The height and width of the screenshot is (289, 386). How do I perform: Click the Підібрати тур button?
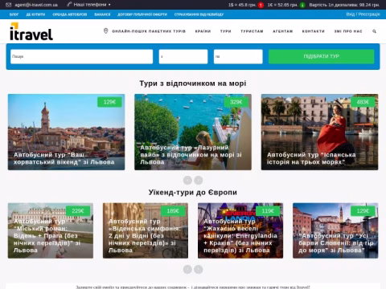pos(322,56)
